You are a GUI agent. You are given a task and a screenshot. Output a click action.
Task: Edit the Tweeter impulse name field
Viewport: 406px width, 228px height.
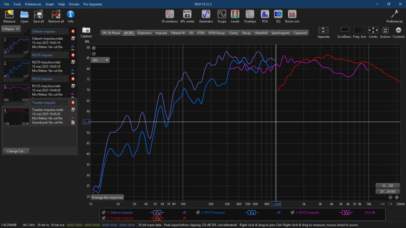click(50, 103)
